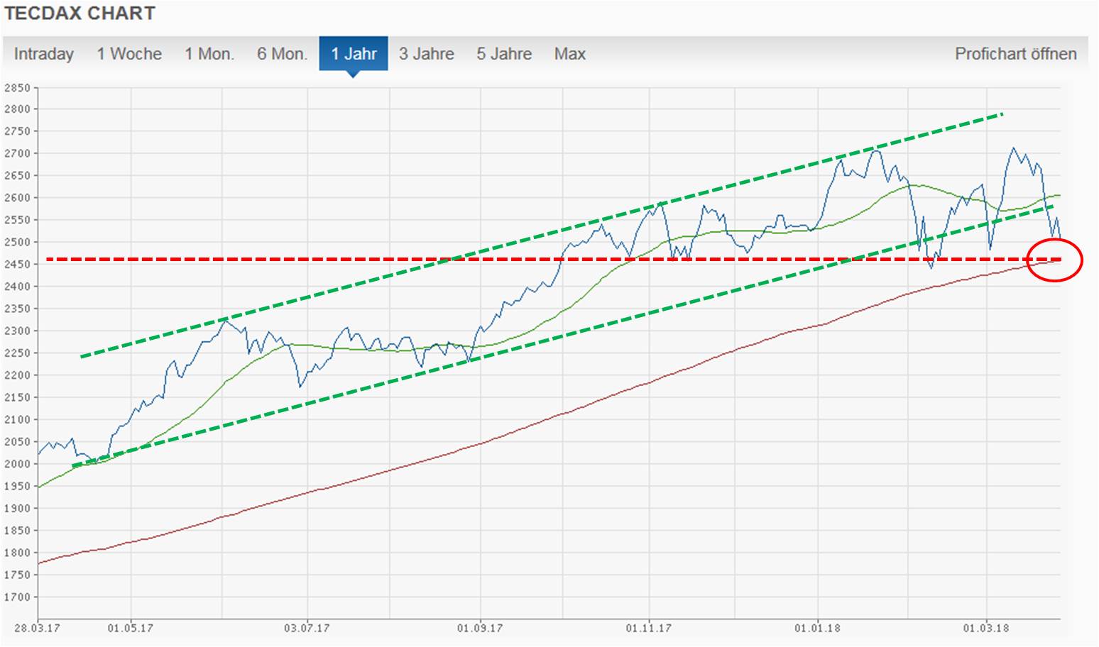This screenshot has width=1099, height=647.
Task: Switch to the 3 Jahre range
Action: coord(427,54)
